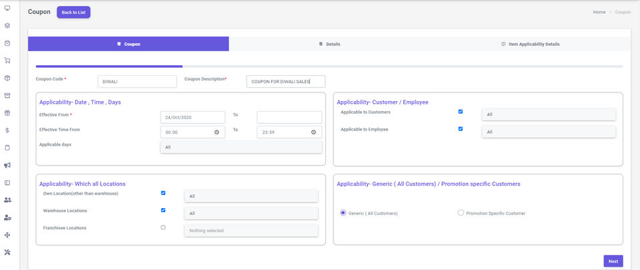Click the users group sidebar icon
Viewport: 640px width, 270px height.
coord(7,200)
